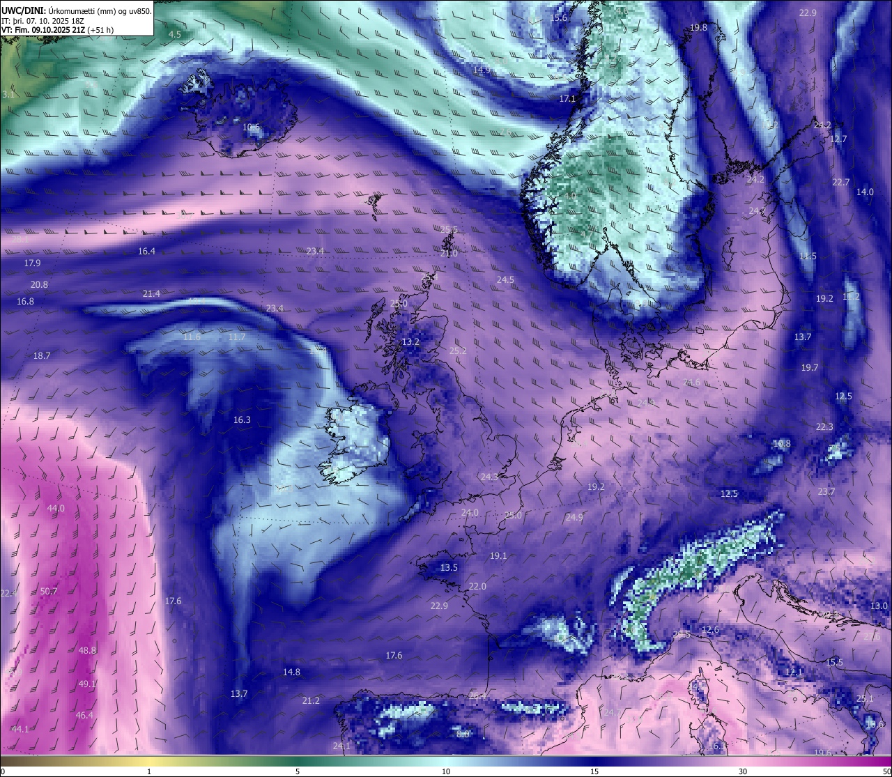Click the value 19.1 over northern France
The height and width of the screenshot is (777, 892).
pos(498,555)
